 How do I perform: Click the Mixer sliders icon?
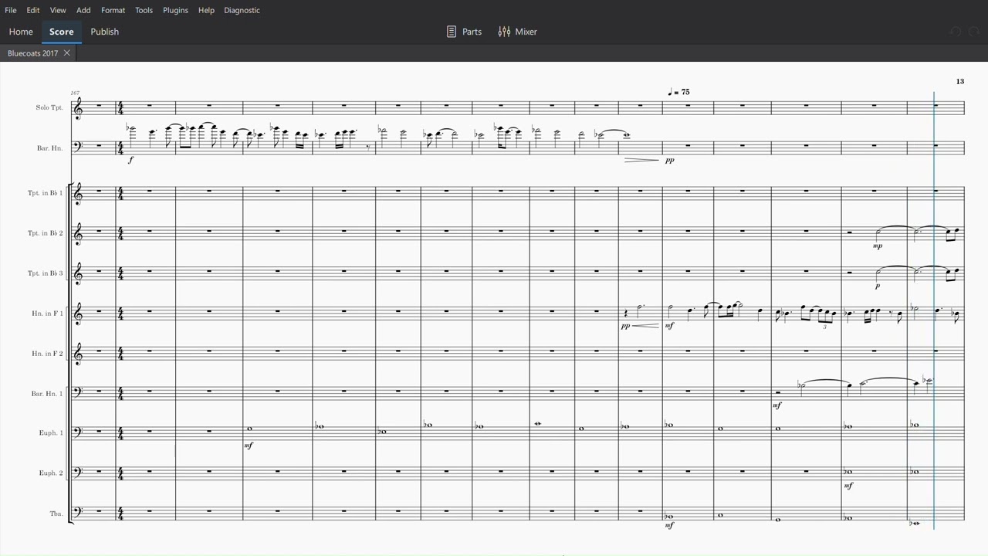pos(504,32)
